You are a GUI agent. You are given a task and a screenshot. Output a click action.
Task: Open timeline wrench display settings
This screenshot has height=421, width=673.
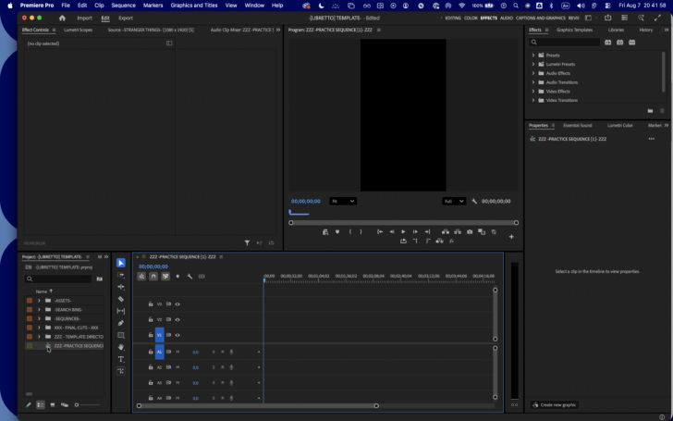pyautogui.click(x=190, y=277)
